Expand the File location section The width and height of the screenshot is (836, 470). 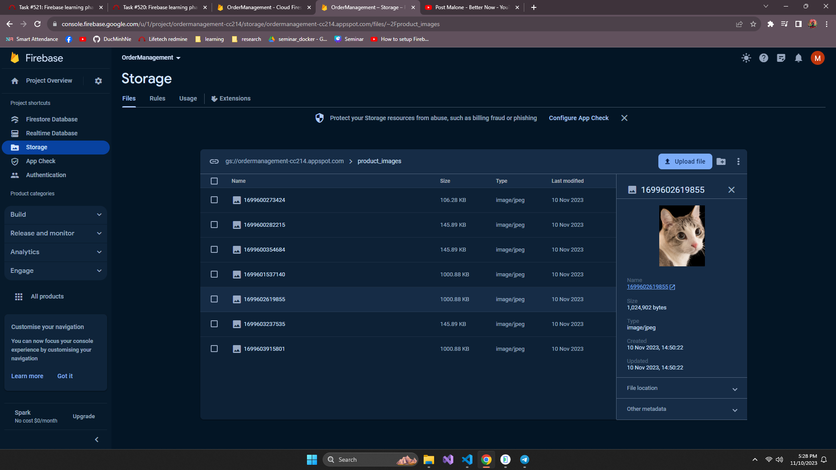point(681,388)
